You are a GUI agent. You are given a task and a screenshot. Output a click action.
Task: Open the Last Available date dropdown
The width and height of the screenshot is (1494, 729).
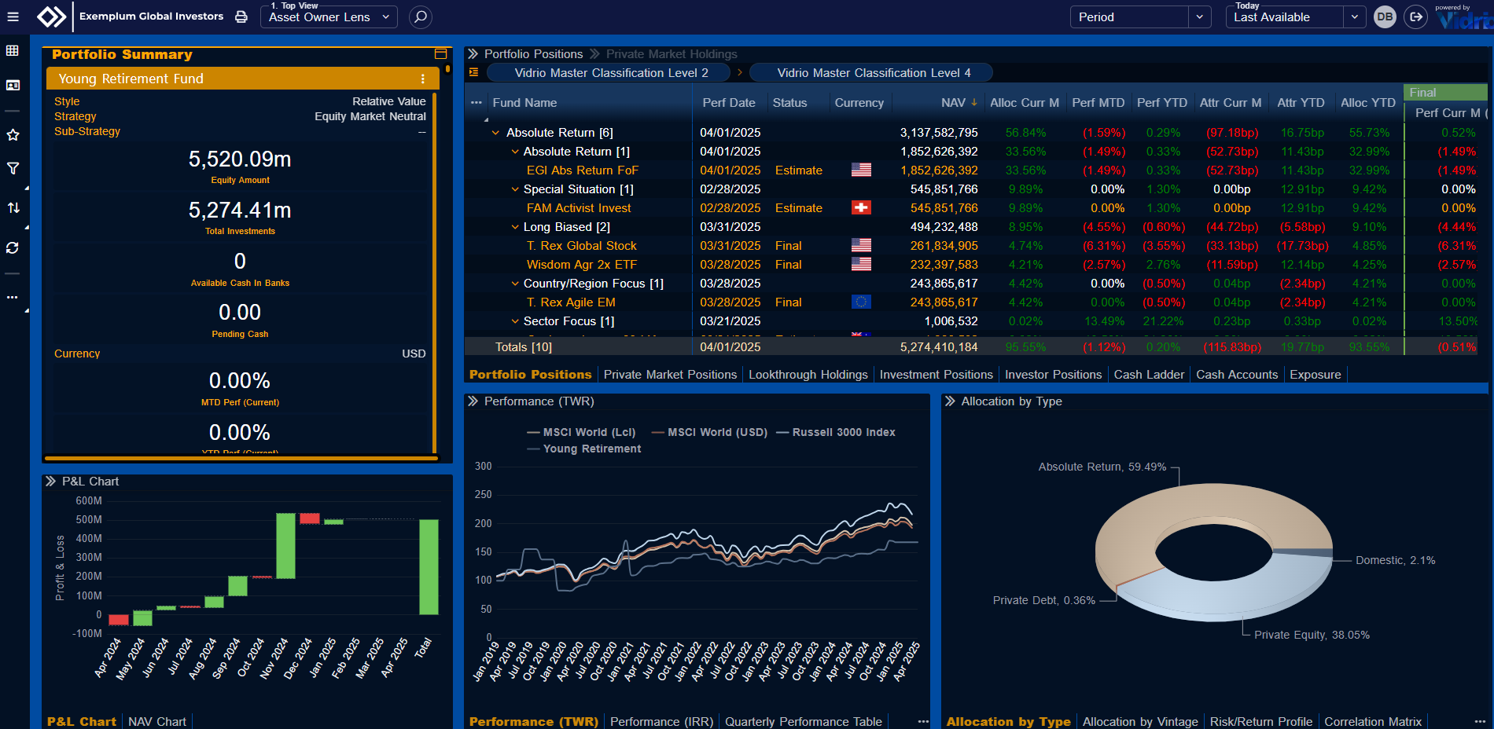coord(1295,17)
